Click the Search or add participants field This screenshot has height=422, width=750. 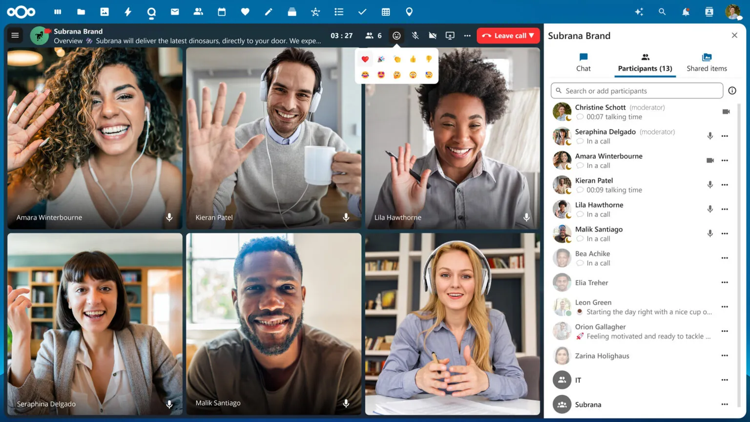click(636, 90)
